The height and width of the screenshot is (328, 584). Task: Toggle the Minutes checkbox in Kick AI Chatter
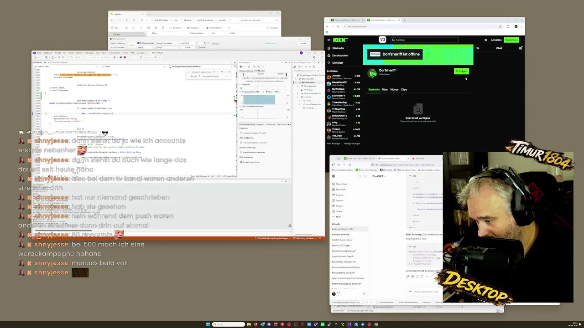click(x=198, y=47)
